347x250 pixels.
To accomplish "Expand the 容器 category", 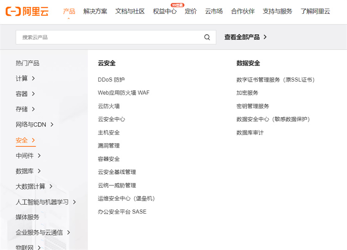I will pyautogui.click(x=33, y=94).
